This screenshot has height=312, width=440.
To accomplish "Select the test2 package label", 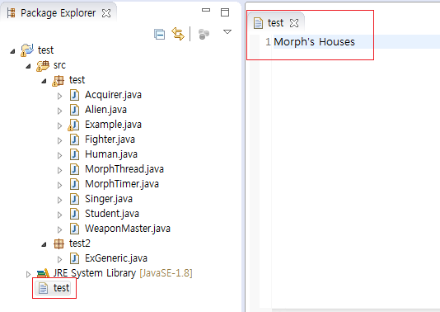I will (x=80, y=243).
